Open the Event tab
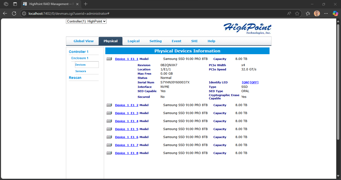This screenshot has width=341, height=180. coord(177,41)
